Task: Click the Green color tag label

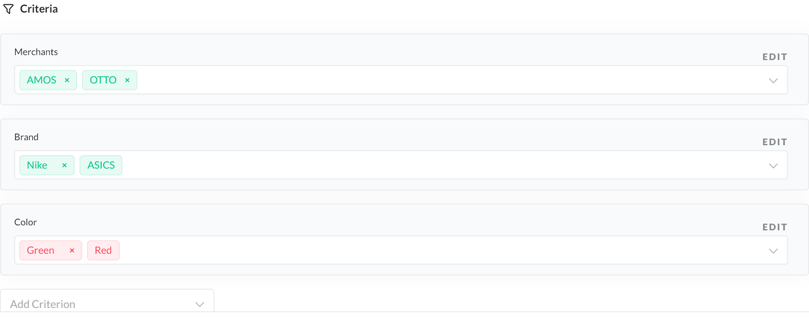Action: 40,250
